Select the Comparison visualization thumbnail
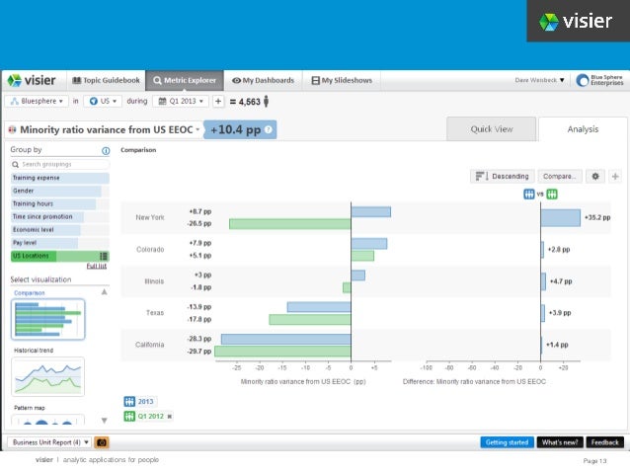The height and width of the screenshot is (473, 630). tap(47, 319)
